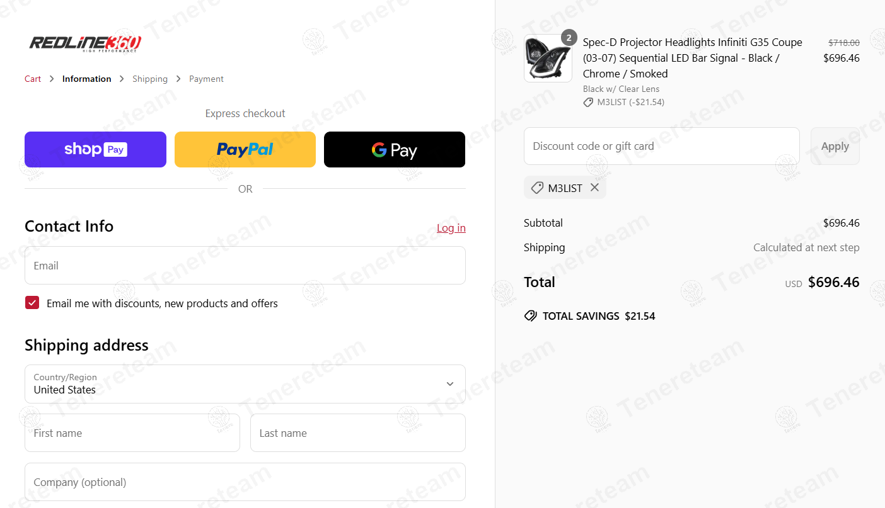
Task: Click the Log in link
Action: click(451, 228)
